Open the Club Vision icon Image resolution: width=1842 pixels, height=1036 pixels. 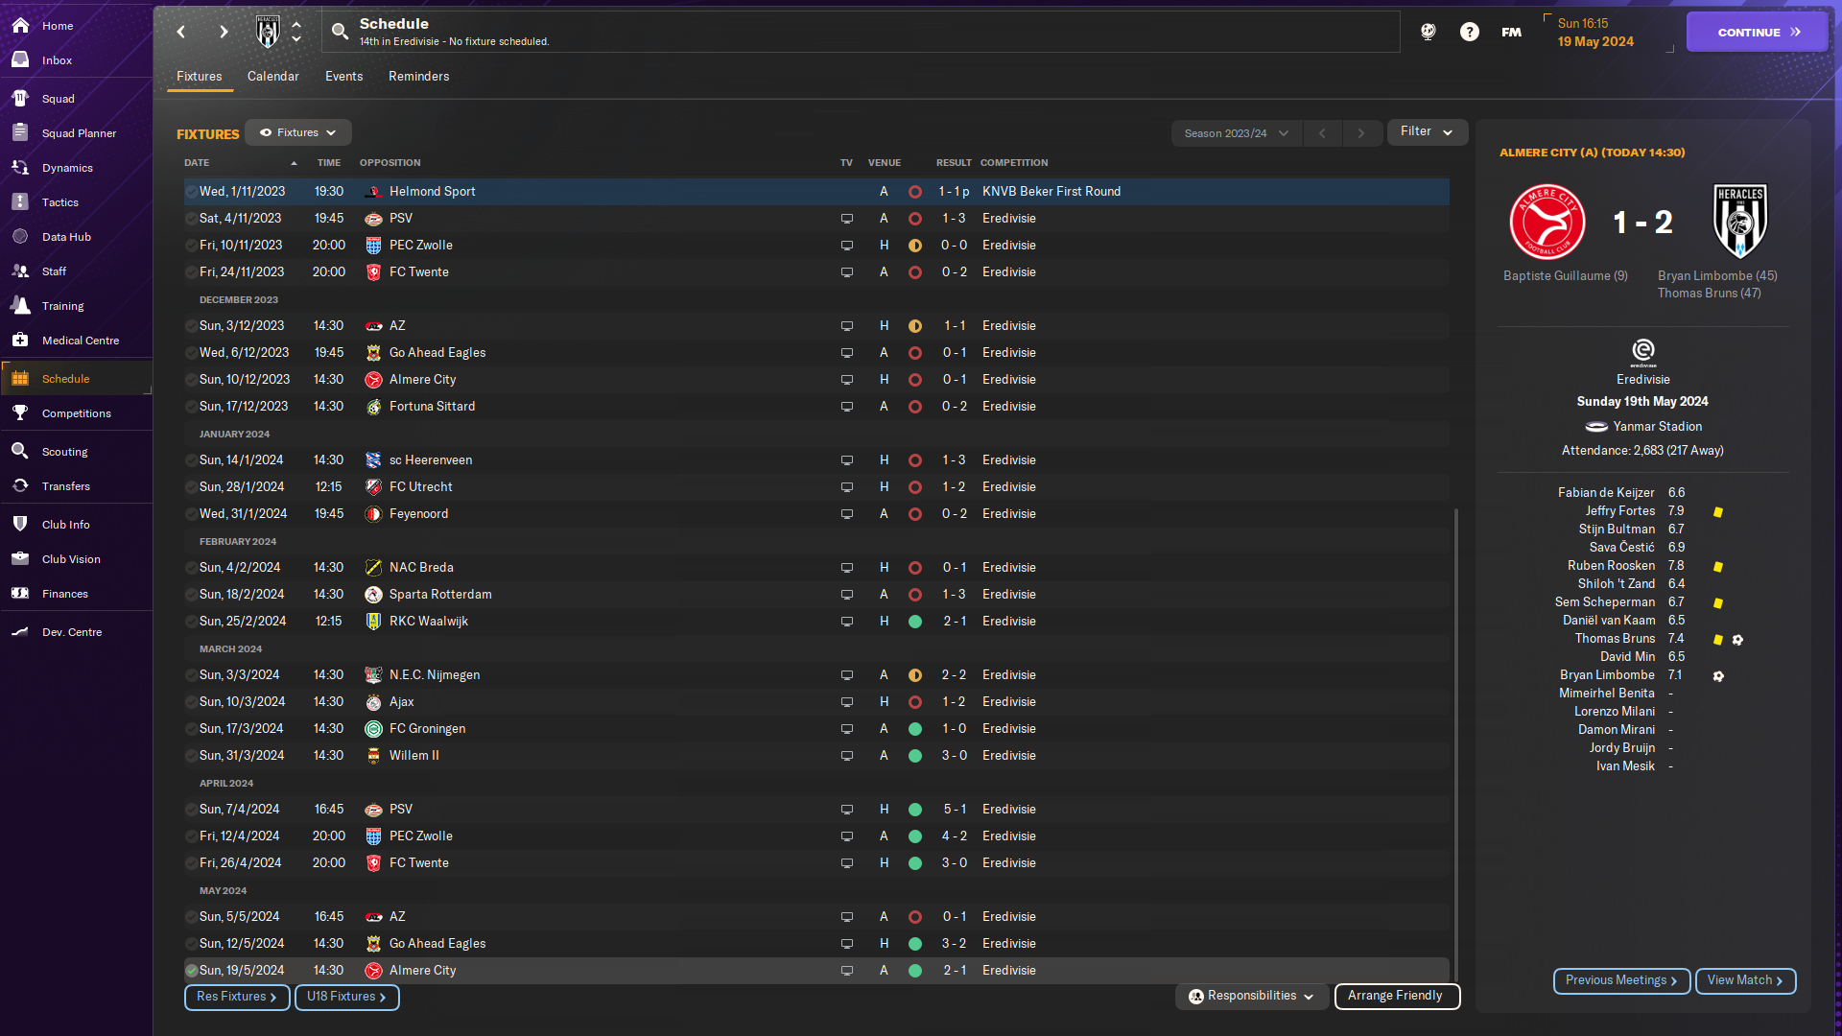click(20, 559)
